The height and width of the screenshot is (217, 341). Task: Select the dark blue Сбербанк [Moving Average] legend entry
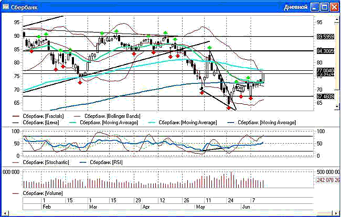click(x=263, y=123)
